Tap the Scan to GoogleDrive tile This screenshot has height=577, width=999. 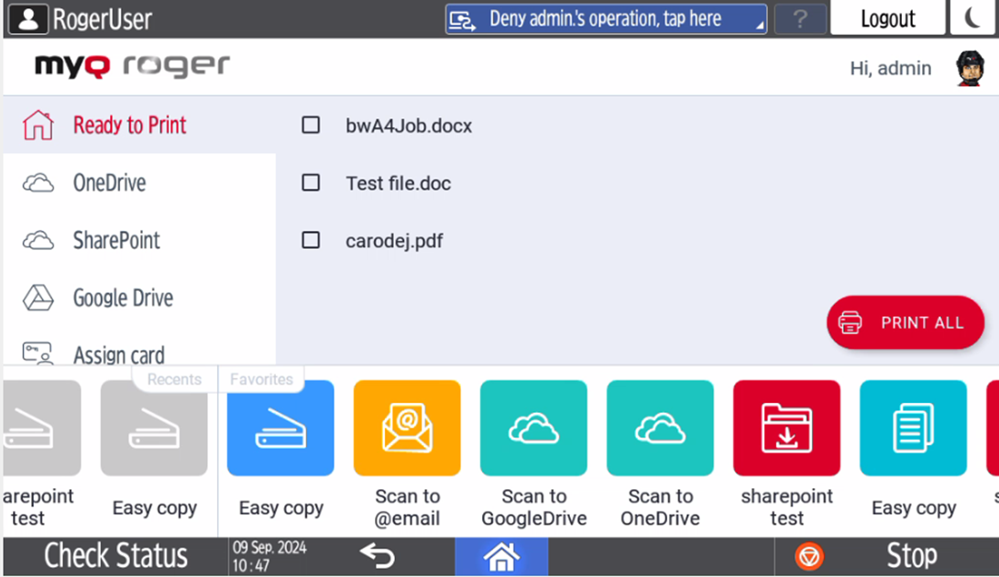click(x=533, y=429)
